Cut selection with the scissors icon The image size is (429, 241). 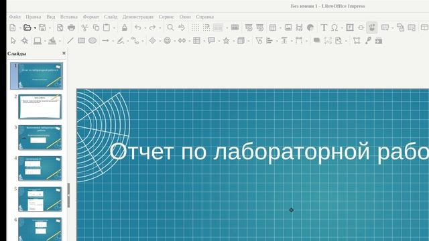(85, 27)
